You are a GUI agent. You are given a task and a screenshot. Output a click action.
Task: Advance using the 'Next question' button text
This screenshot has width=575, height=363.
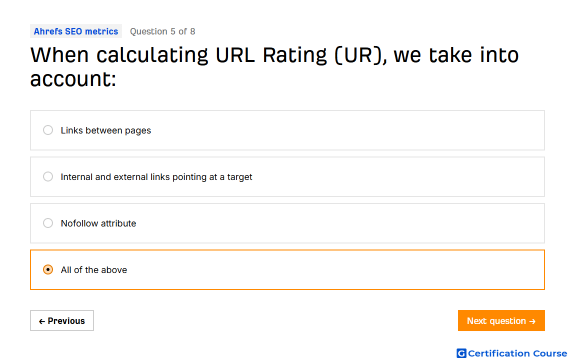pos(496,321)
